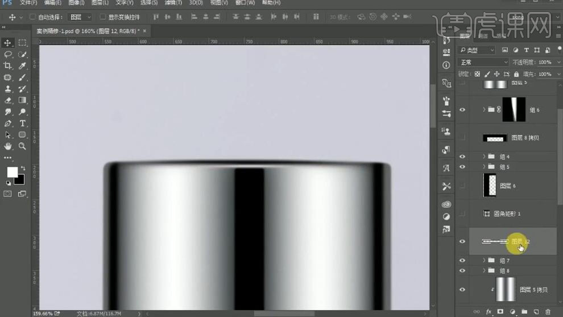This screenshot has width=563, height=317.
Task: Add a layer mask
Action: point(500,312)
